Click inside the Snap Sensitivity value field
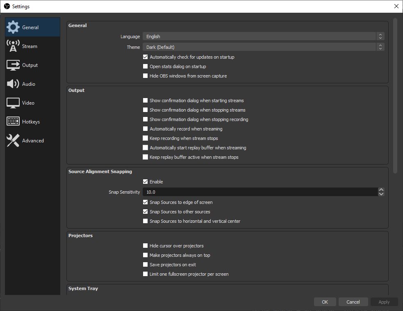Image resolution: width=403 pixels, height=311 pixels. pos(246,192)
